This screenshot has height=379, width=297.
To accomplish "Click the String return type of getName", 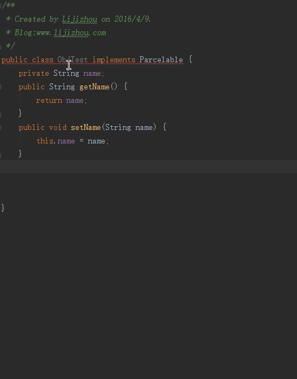I will 62,87.
